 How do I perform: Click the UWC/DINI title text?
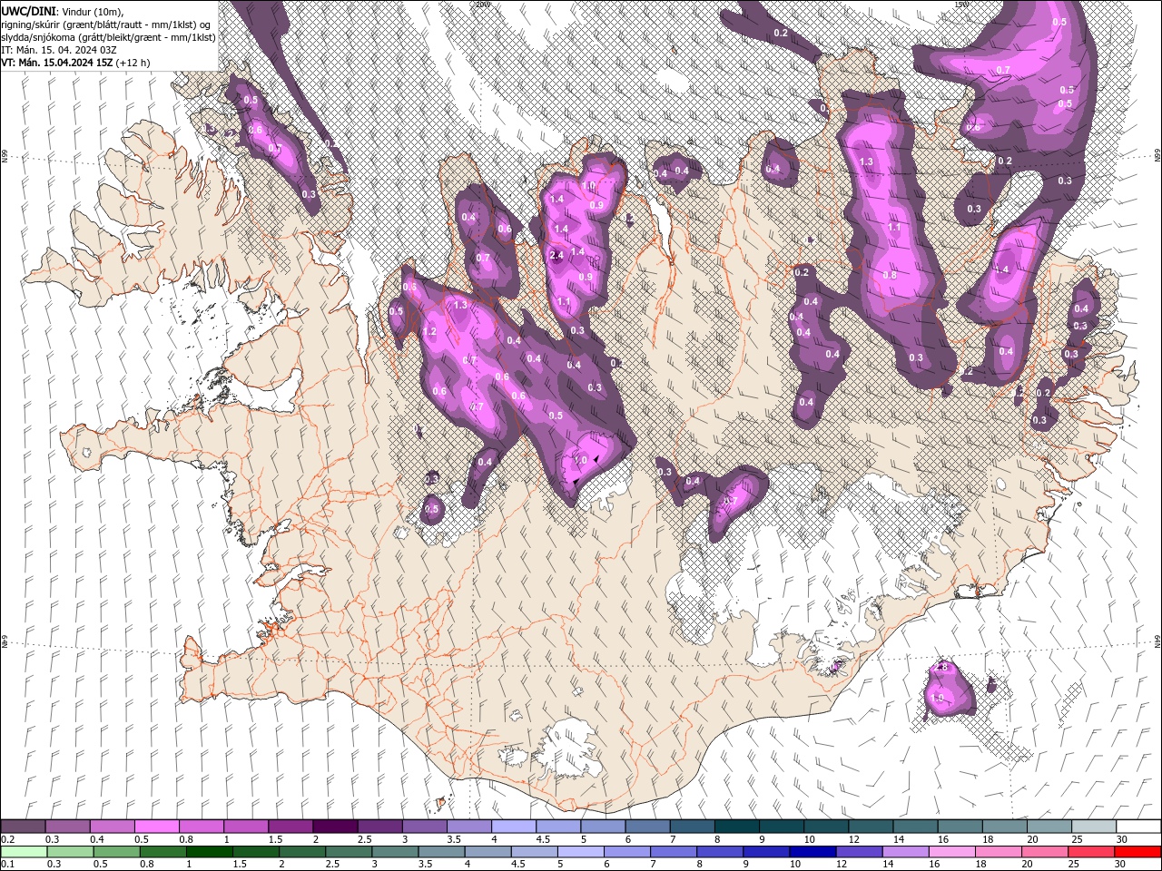coord(28,11)
